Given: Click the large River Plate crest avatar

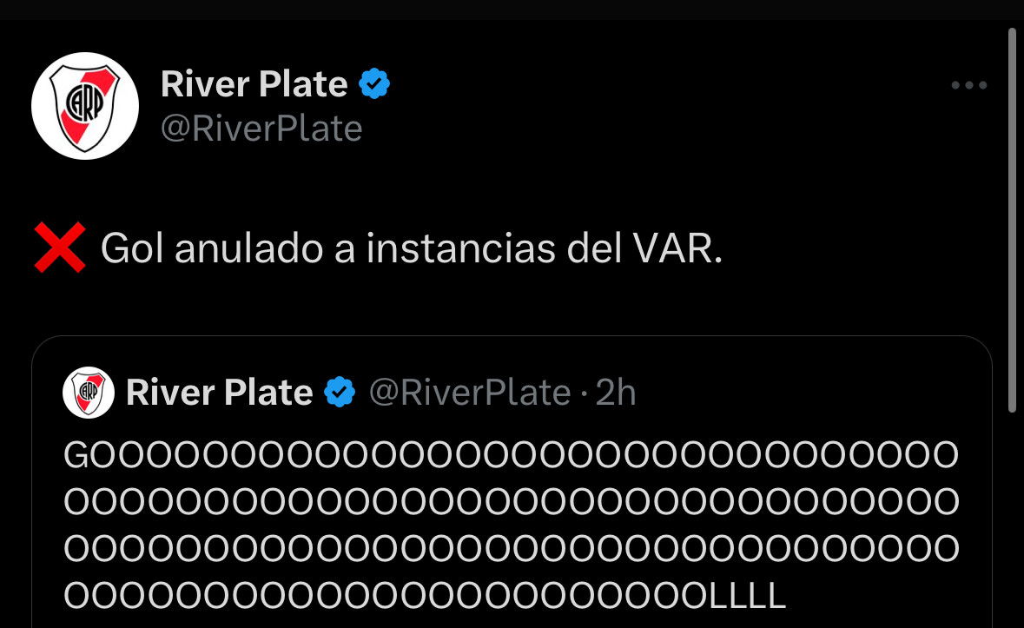Looking at the screenshot, I should coord(85,106).
